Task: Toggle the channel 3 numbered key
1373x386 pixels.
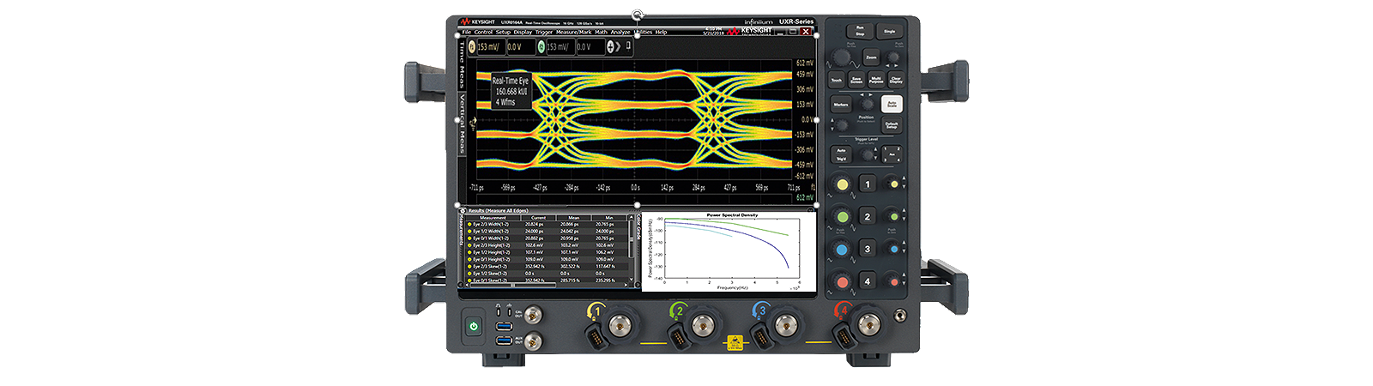Action: click(x=868, y=250)
